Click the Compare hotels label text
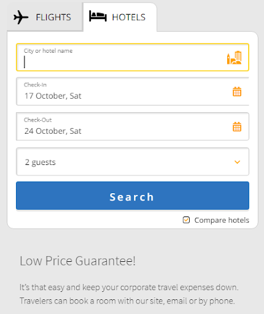The image size is (264, 314). pos(222,220)
